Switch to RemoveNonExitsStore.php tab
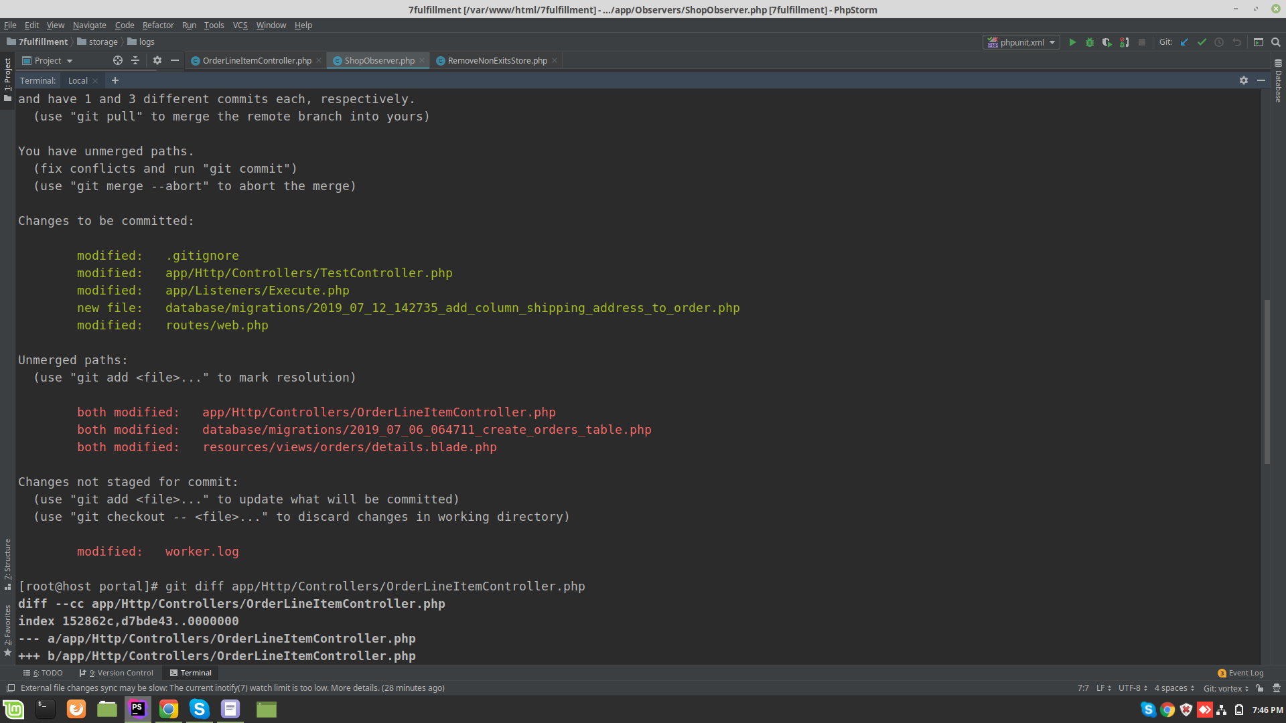 coord(497,61)
